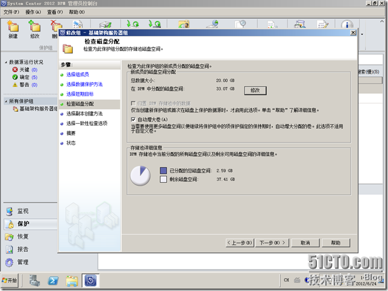Go to step 选择短期目标
This screenshot has height=291, width=388.
[80, 94]
